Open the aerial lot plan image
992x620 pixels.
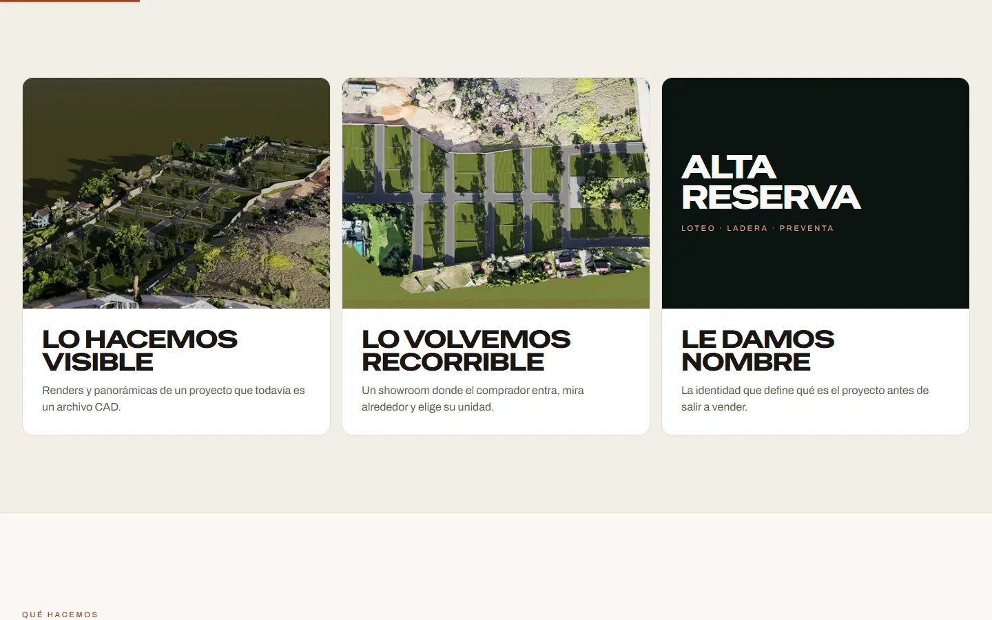point(496,193)
